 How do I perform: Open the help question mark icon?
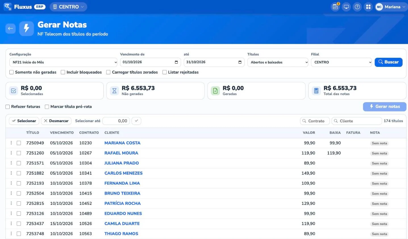357,7
